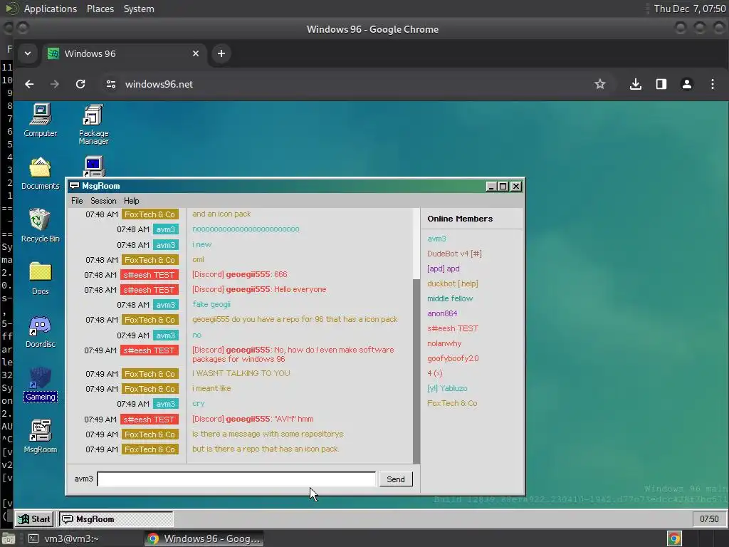The height and width of the screenshot is (547, 729).
Task: Click message 'fake geogii'
Action: [x=211, y=304]
